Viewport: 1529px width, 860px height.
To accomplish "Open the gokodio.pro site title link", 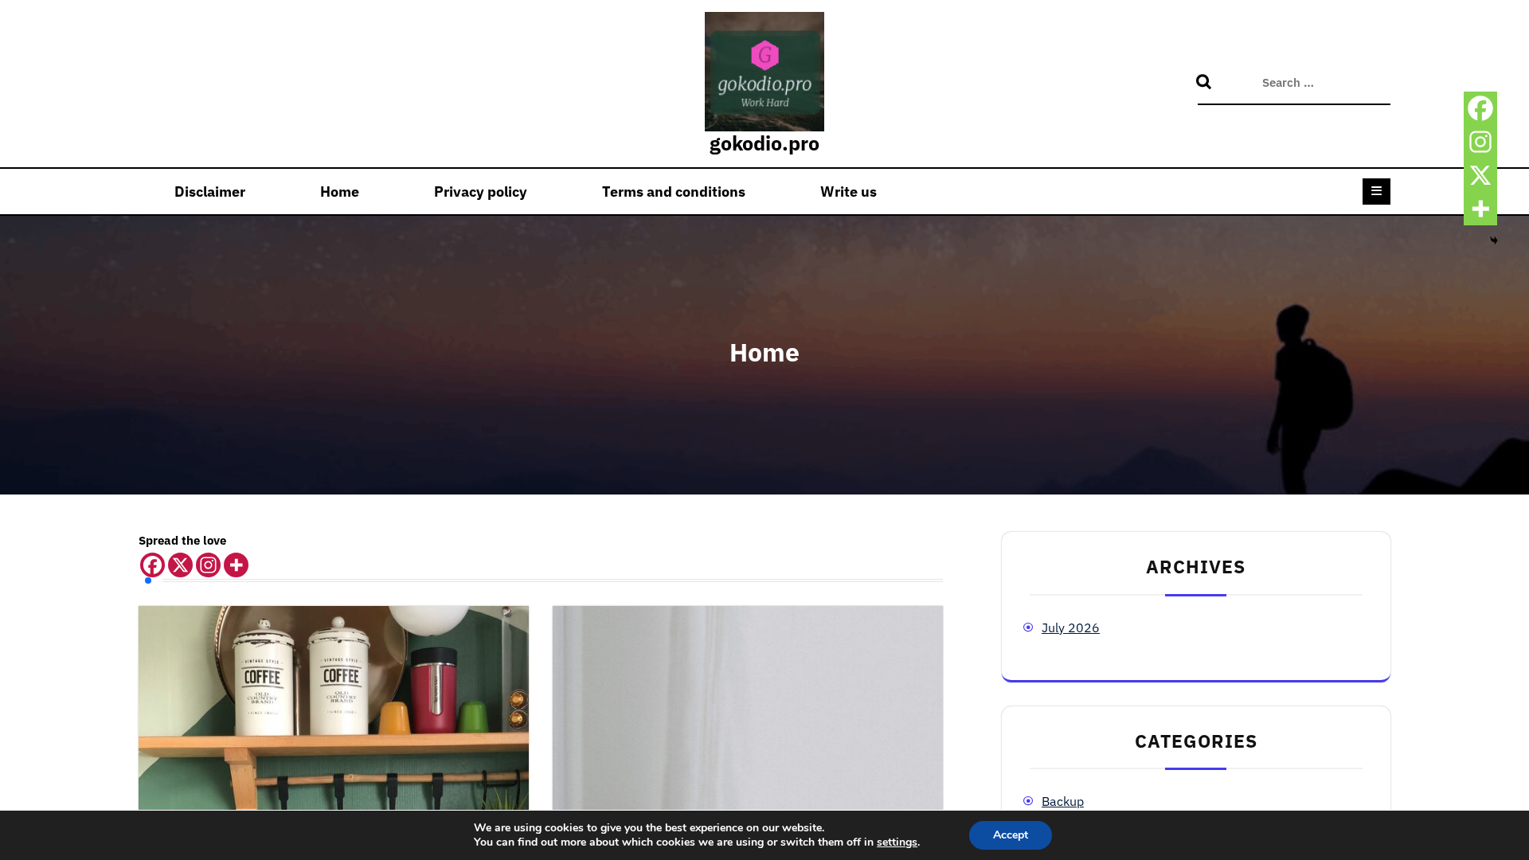I will [764, 143].
